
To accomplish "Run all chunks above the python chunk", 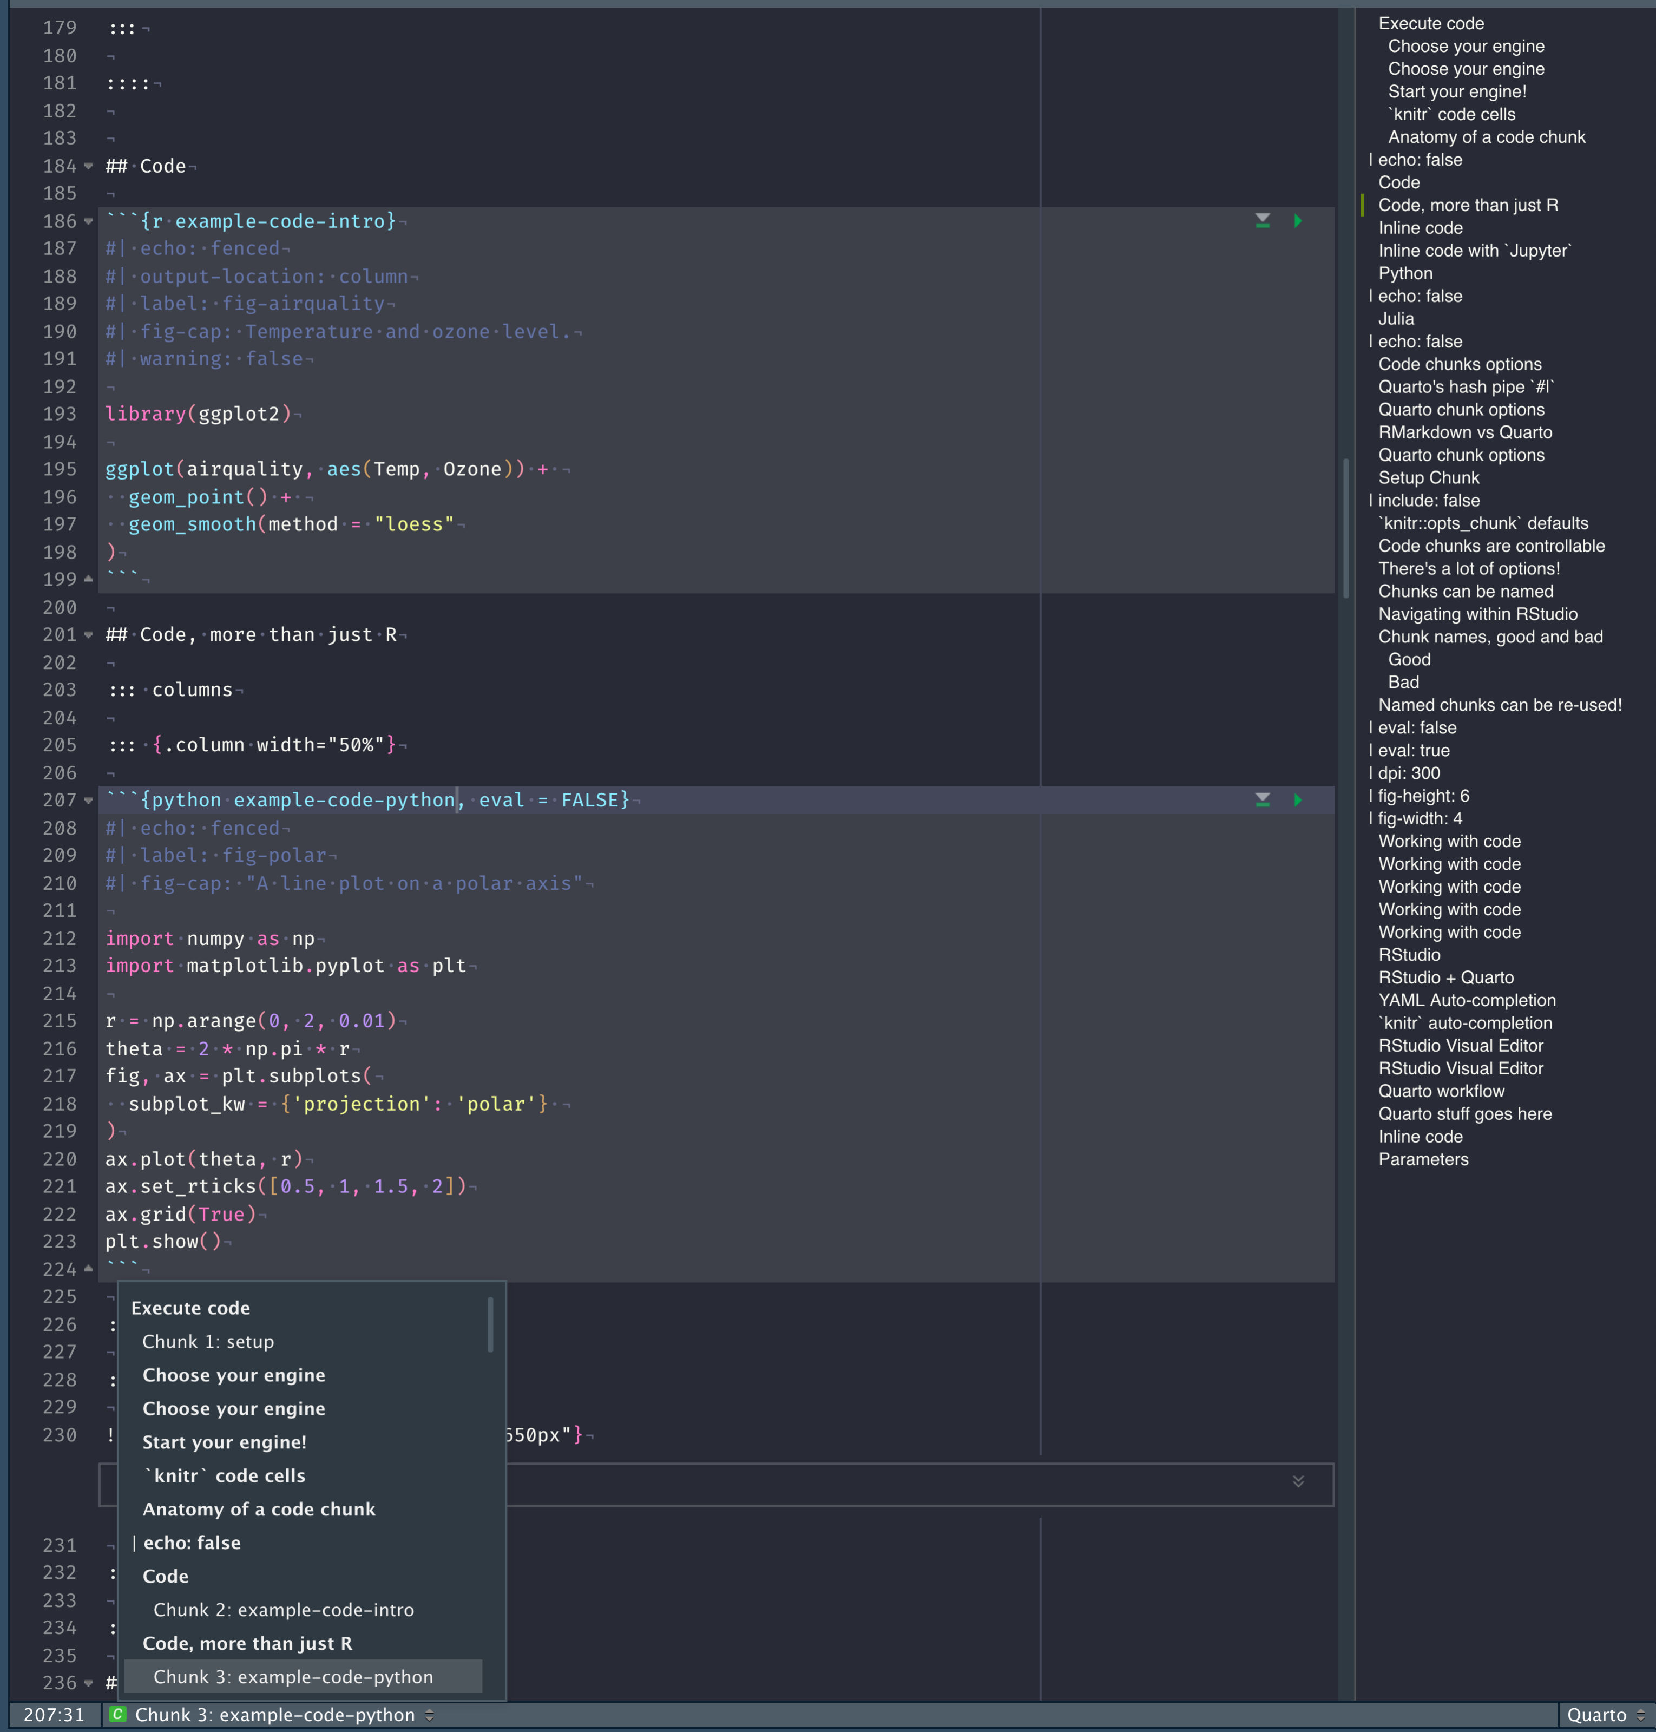I will pyautogui.click(x=1263, y=800).
